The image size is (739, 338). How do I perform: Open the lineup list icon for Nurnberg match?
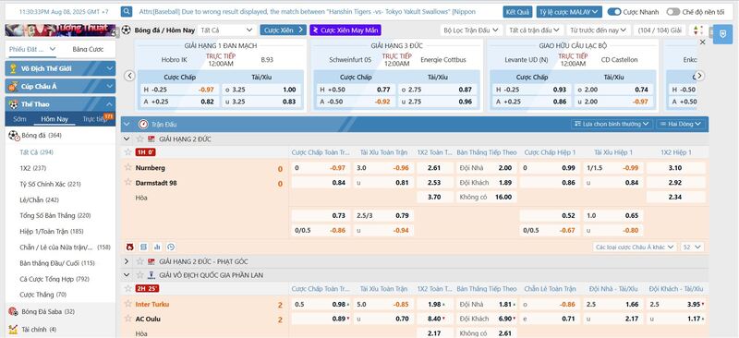point(143,247)
